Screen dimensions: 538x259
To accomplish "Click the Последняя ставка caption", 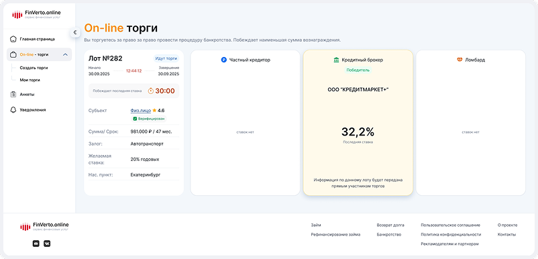I will click(x=358, y=142).
